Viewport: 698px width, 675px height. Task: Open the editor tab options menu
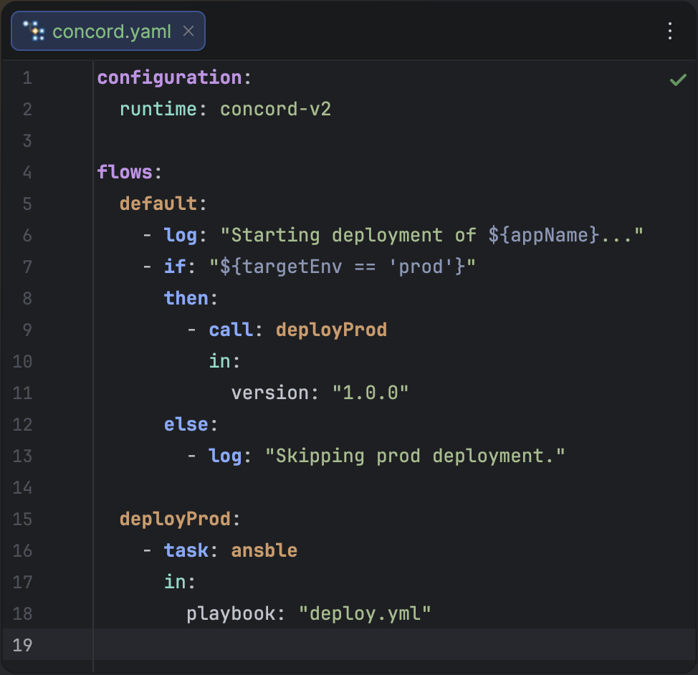point(670,31)
